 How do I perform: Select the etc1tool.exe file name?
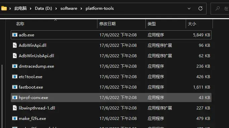click(31, 76)
